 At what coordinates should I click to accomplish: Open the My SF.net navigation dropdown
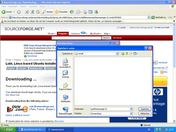tap(96, 34)
